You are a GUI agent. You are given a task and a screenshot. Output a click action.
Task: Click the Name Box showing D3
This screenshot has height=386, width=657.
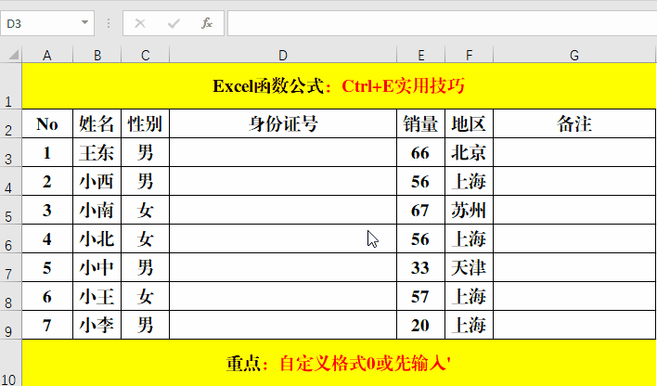click(x=47, y=23)
